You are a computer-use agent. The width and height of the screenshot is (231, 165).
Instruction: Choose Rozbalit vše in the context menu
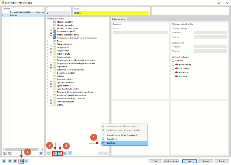124,139
